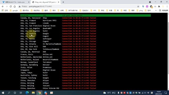Click the Location column header
This screenshot has width=169, height=95.
click(x=24, y=16)
